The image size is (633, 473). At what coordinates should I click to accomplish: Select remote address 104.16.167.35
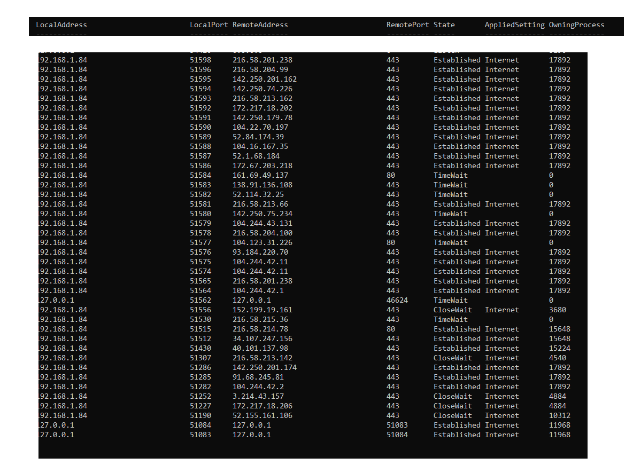(260, 147)
